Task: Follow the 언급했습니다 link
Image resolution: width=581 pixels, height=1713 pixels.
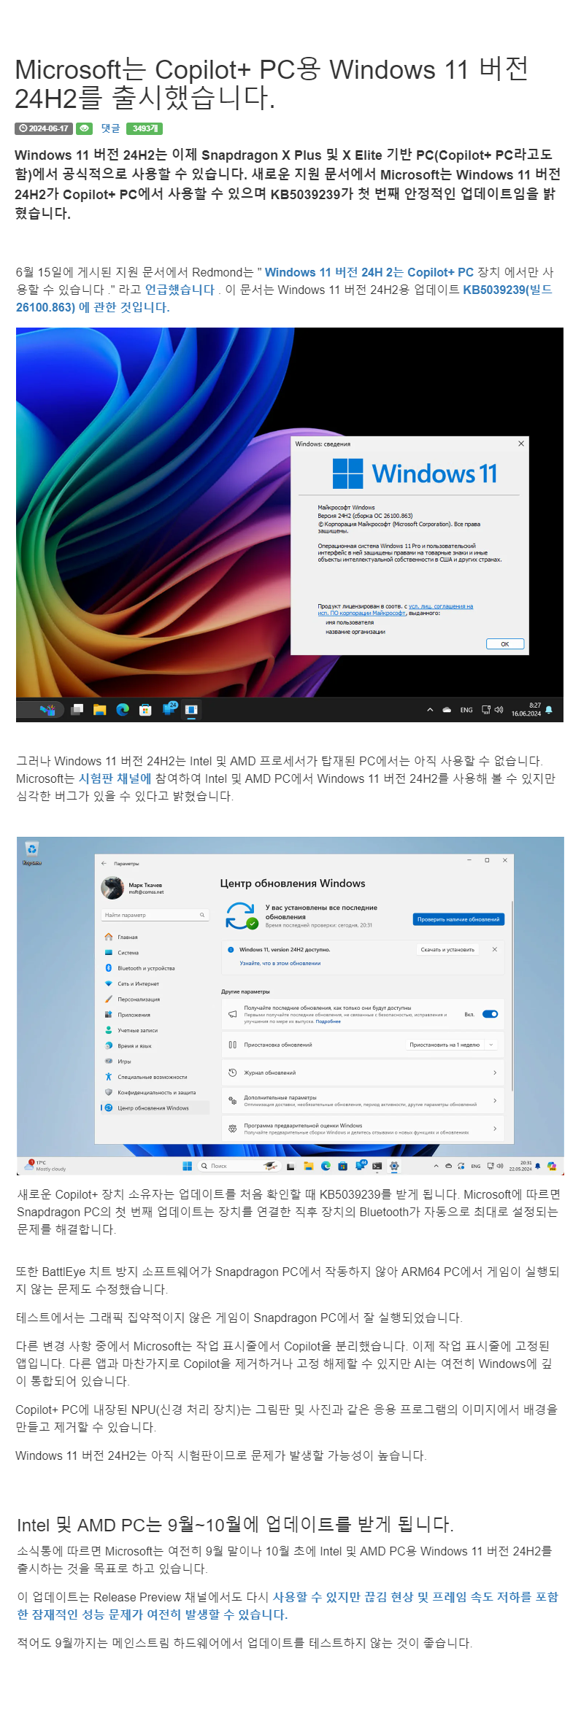Action: 180,290
